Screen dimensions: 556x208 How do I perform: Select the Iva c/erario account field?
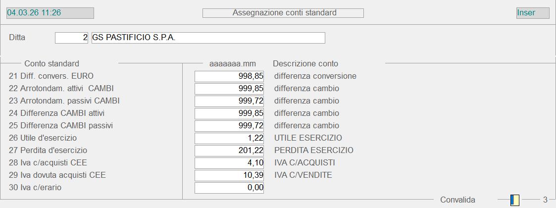tap(229, 188)
